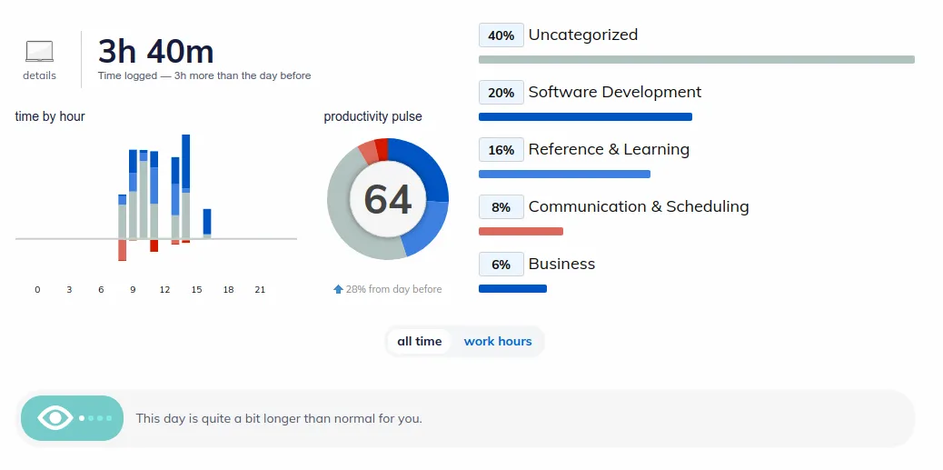Click the laptop details icon
This screenshot has width=943, height=470.
click(x=39, y=52)
